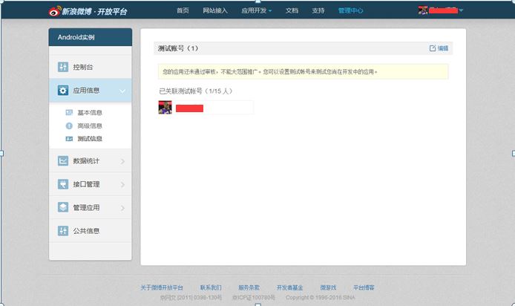Click the Android实例 app title header

click(x=91, y=37)
